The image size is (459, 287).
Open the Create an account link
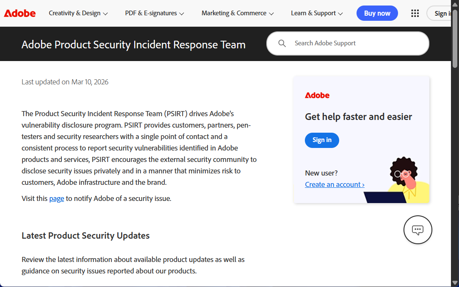[335, 184]
